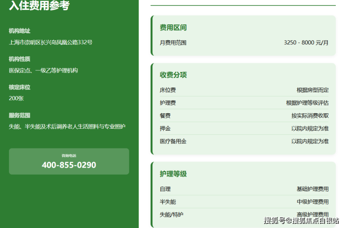The image size is (347, 228).
Task: Click the 医疗备用金 row label
Action: 173,141
